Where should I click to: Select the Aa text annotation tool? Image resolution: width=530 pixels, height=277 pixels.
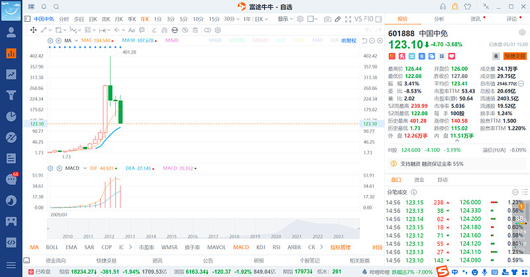click(x=131, y=30)
